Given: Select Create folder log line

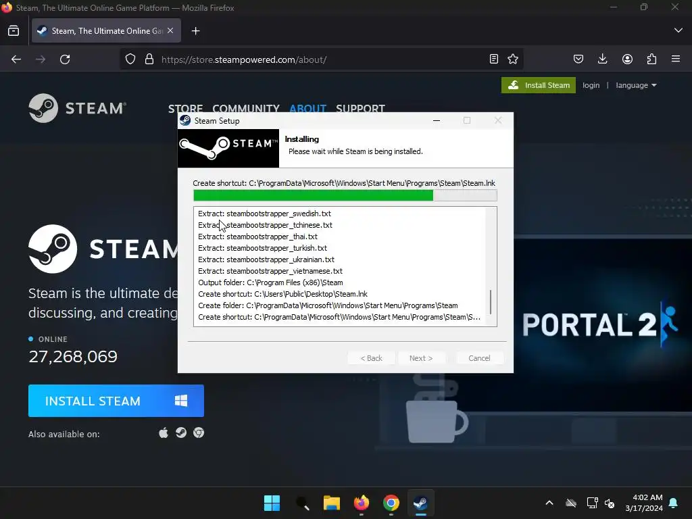Looking at the screenshot, I should click(x=328, y=305).
